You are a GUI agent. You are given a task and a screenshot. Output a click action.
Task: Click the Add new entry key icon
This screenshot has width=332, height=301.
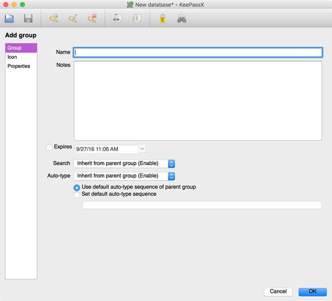53,19
